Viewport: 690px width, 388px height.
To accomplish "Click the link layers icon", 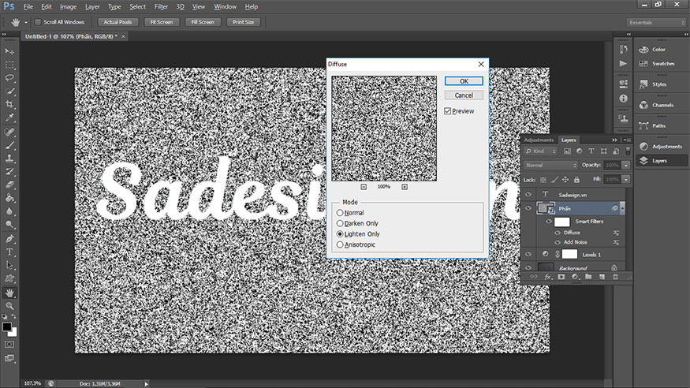I will pos(533,277).
